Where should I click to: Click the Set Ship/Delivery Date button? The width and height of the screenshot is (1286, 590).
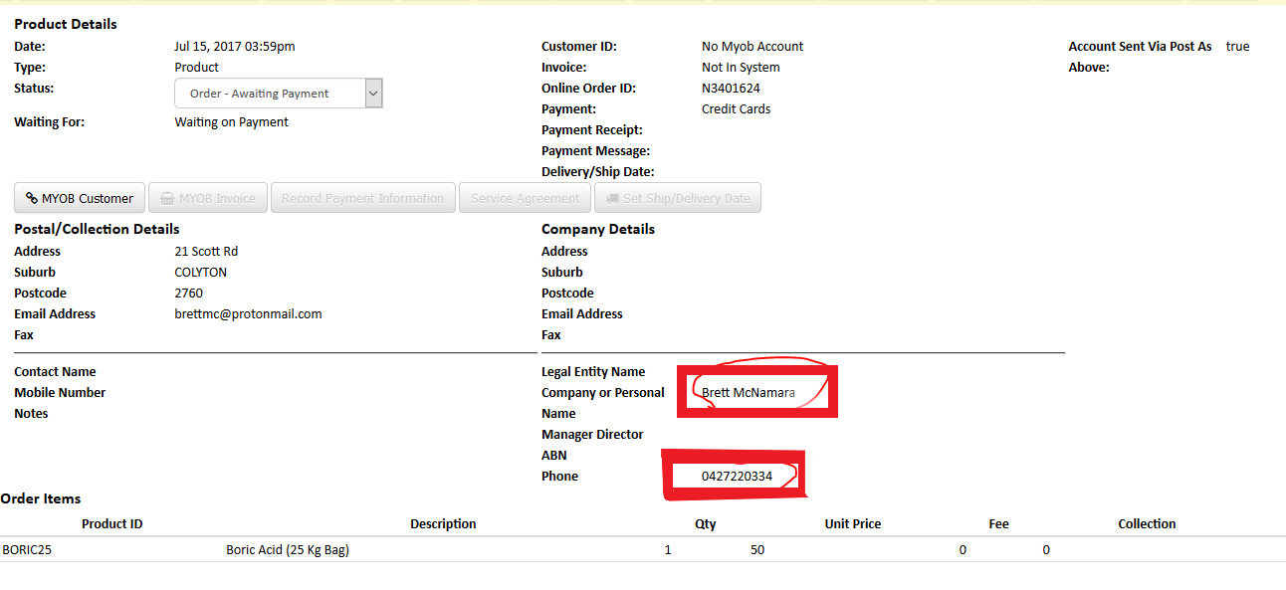click(x=678, y=198)
